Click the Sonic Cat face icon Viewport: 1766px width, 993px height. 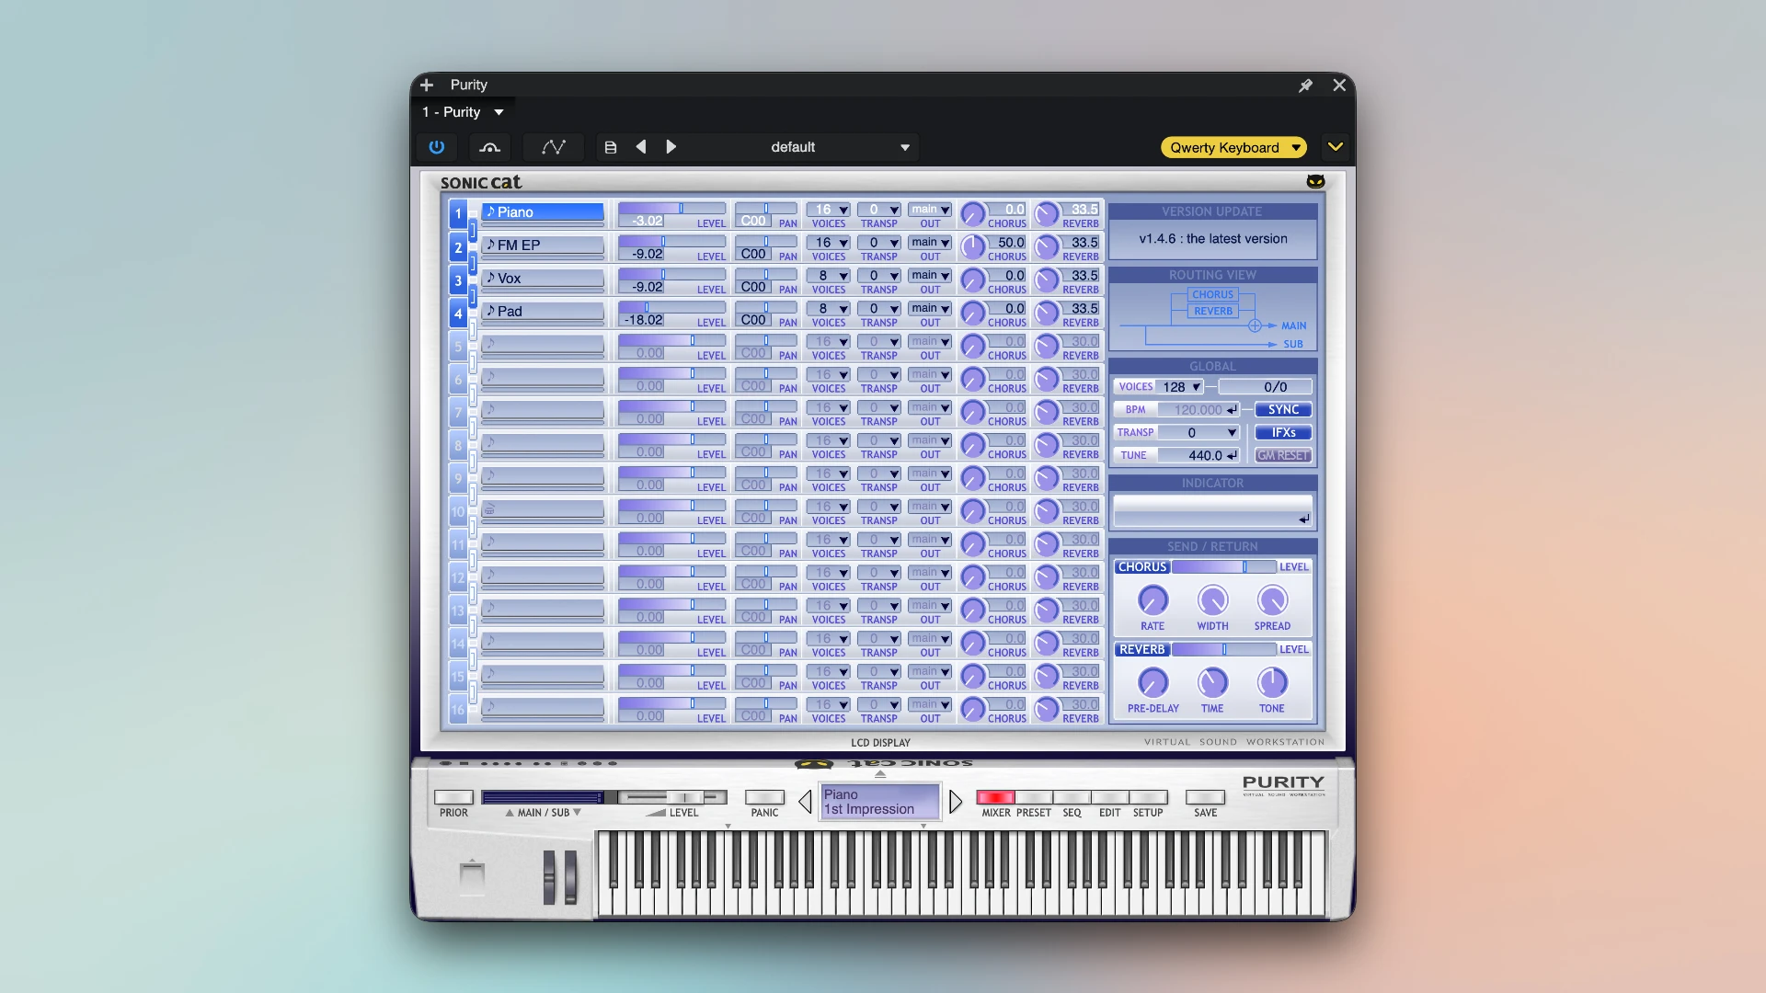(x=1316, y=181)
